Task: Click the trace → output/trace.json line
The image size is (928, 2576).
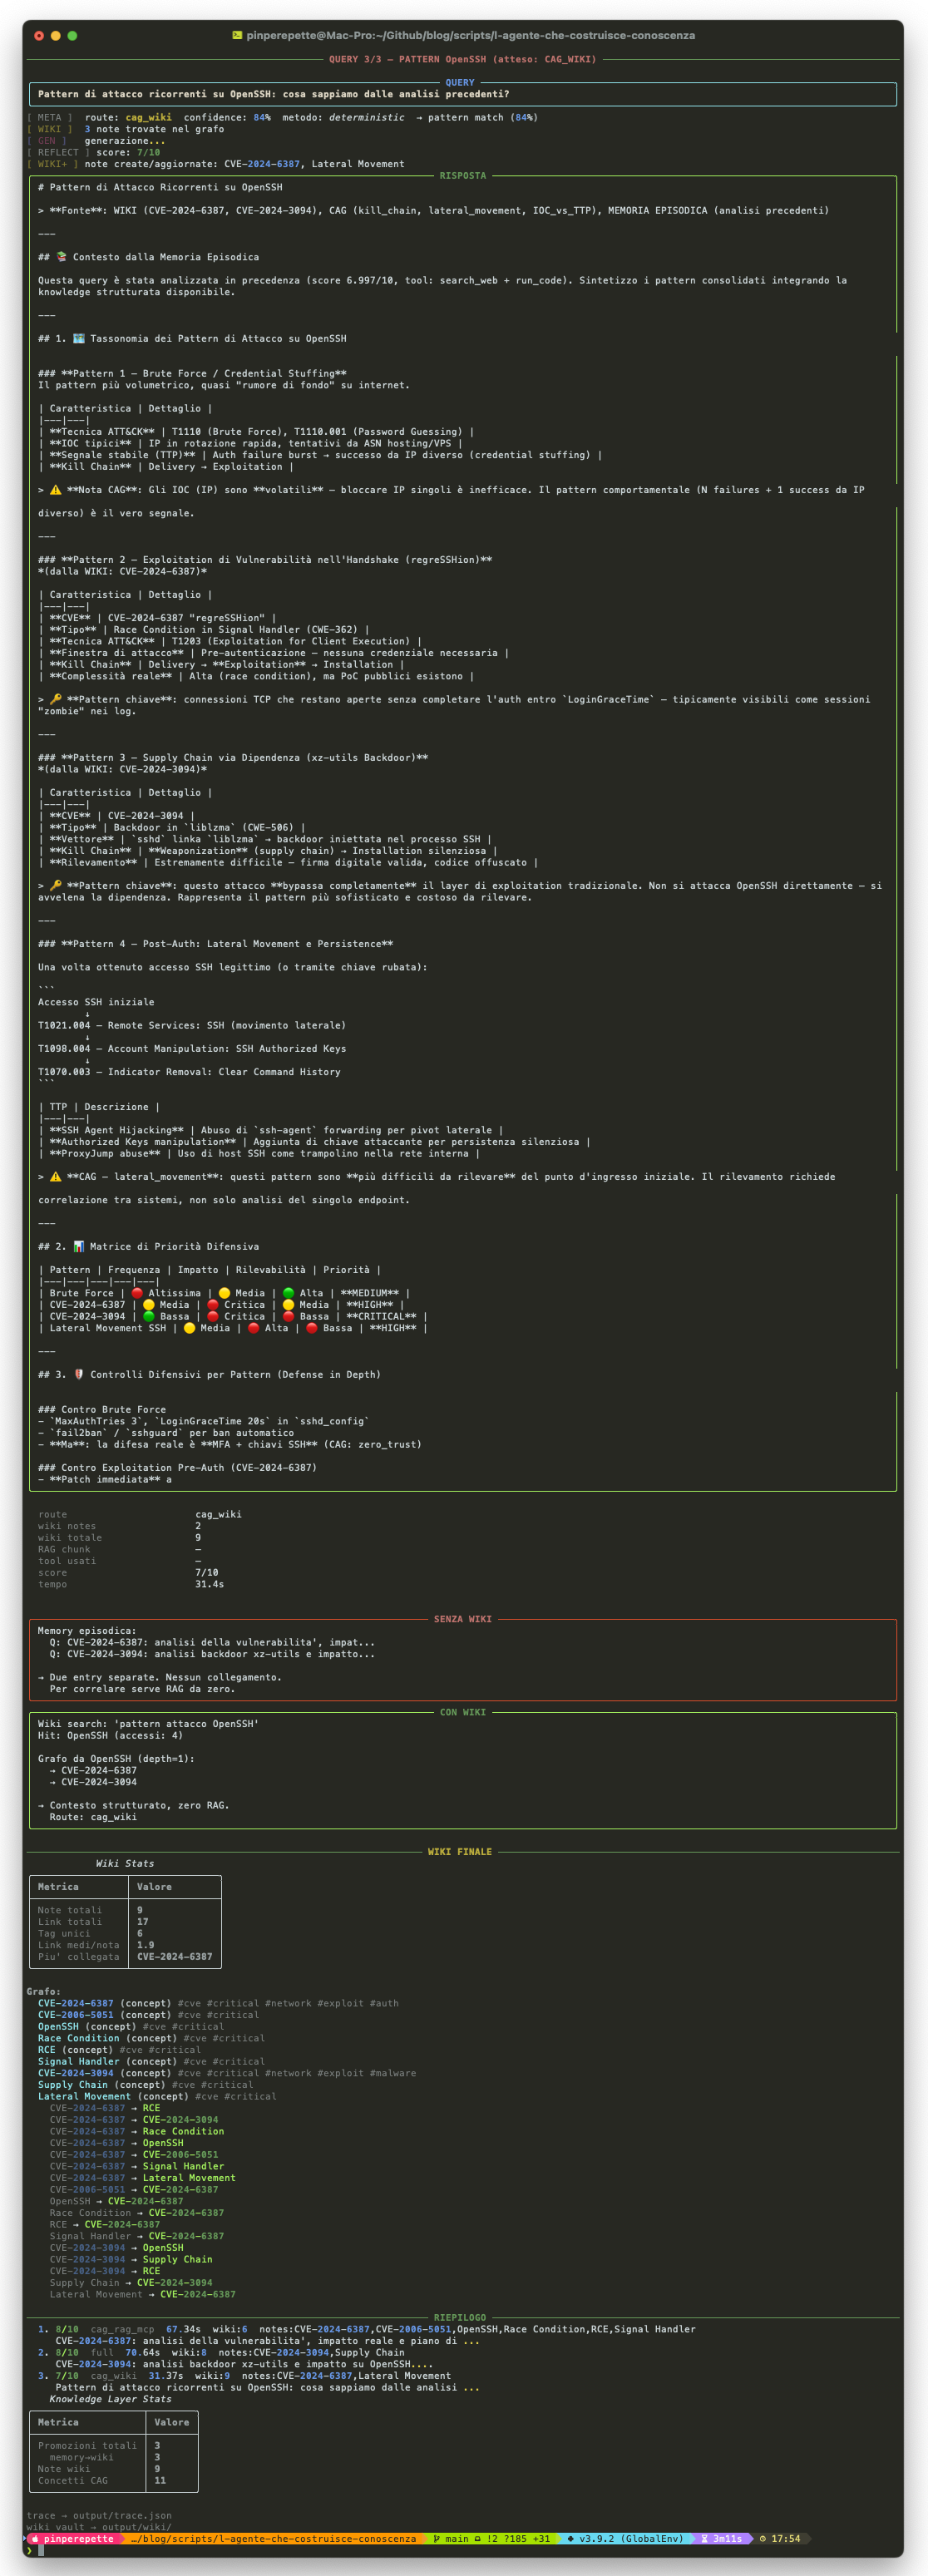Action: 99,2515
